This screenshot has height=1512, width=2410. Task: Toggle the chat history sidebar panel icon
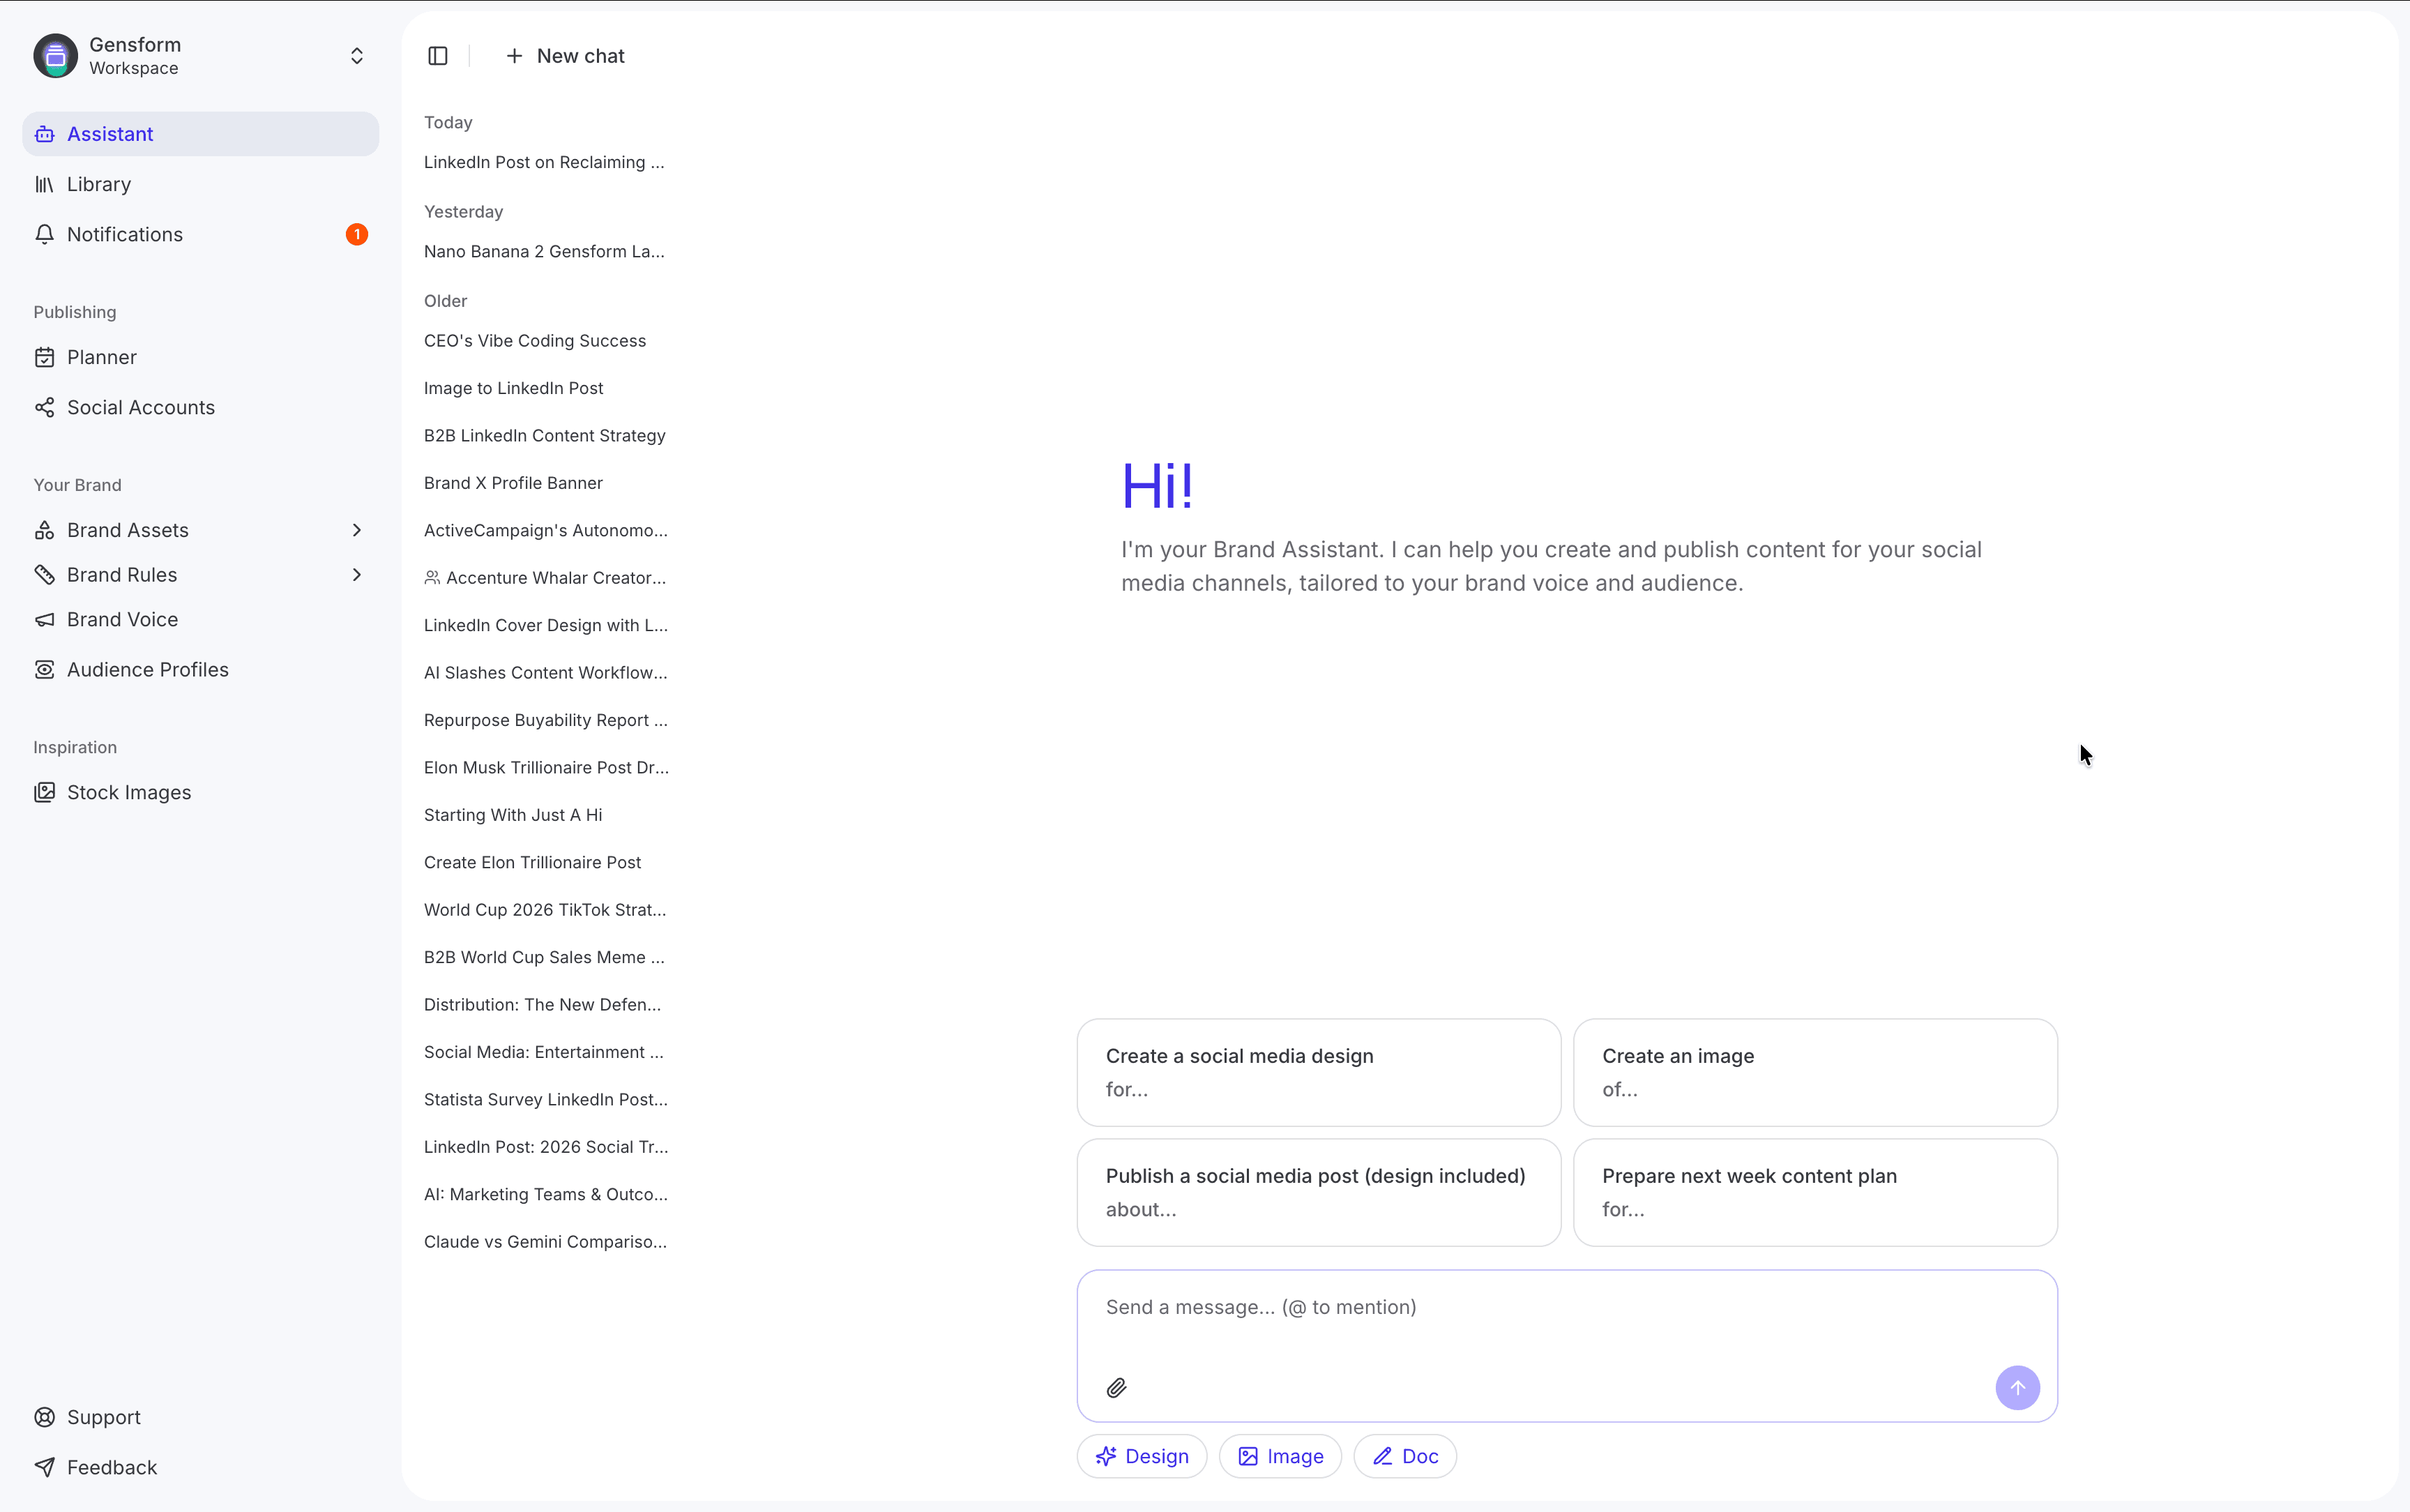point(438,56)
